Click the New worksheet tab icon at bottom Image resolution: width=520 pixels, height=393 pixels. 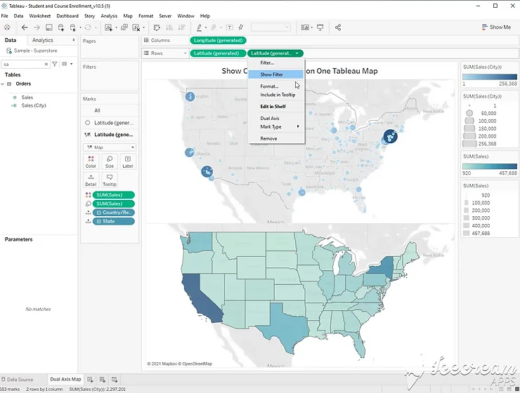pos(90,380)
